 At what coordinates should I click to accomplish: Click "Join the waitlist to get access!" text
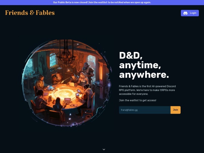point(137,100)
